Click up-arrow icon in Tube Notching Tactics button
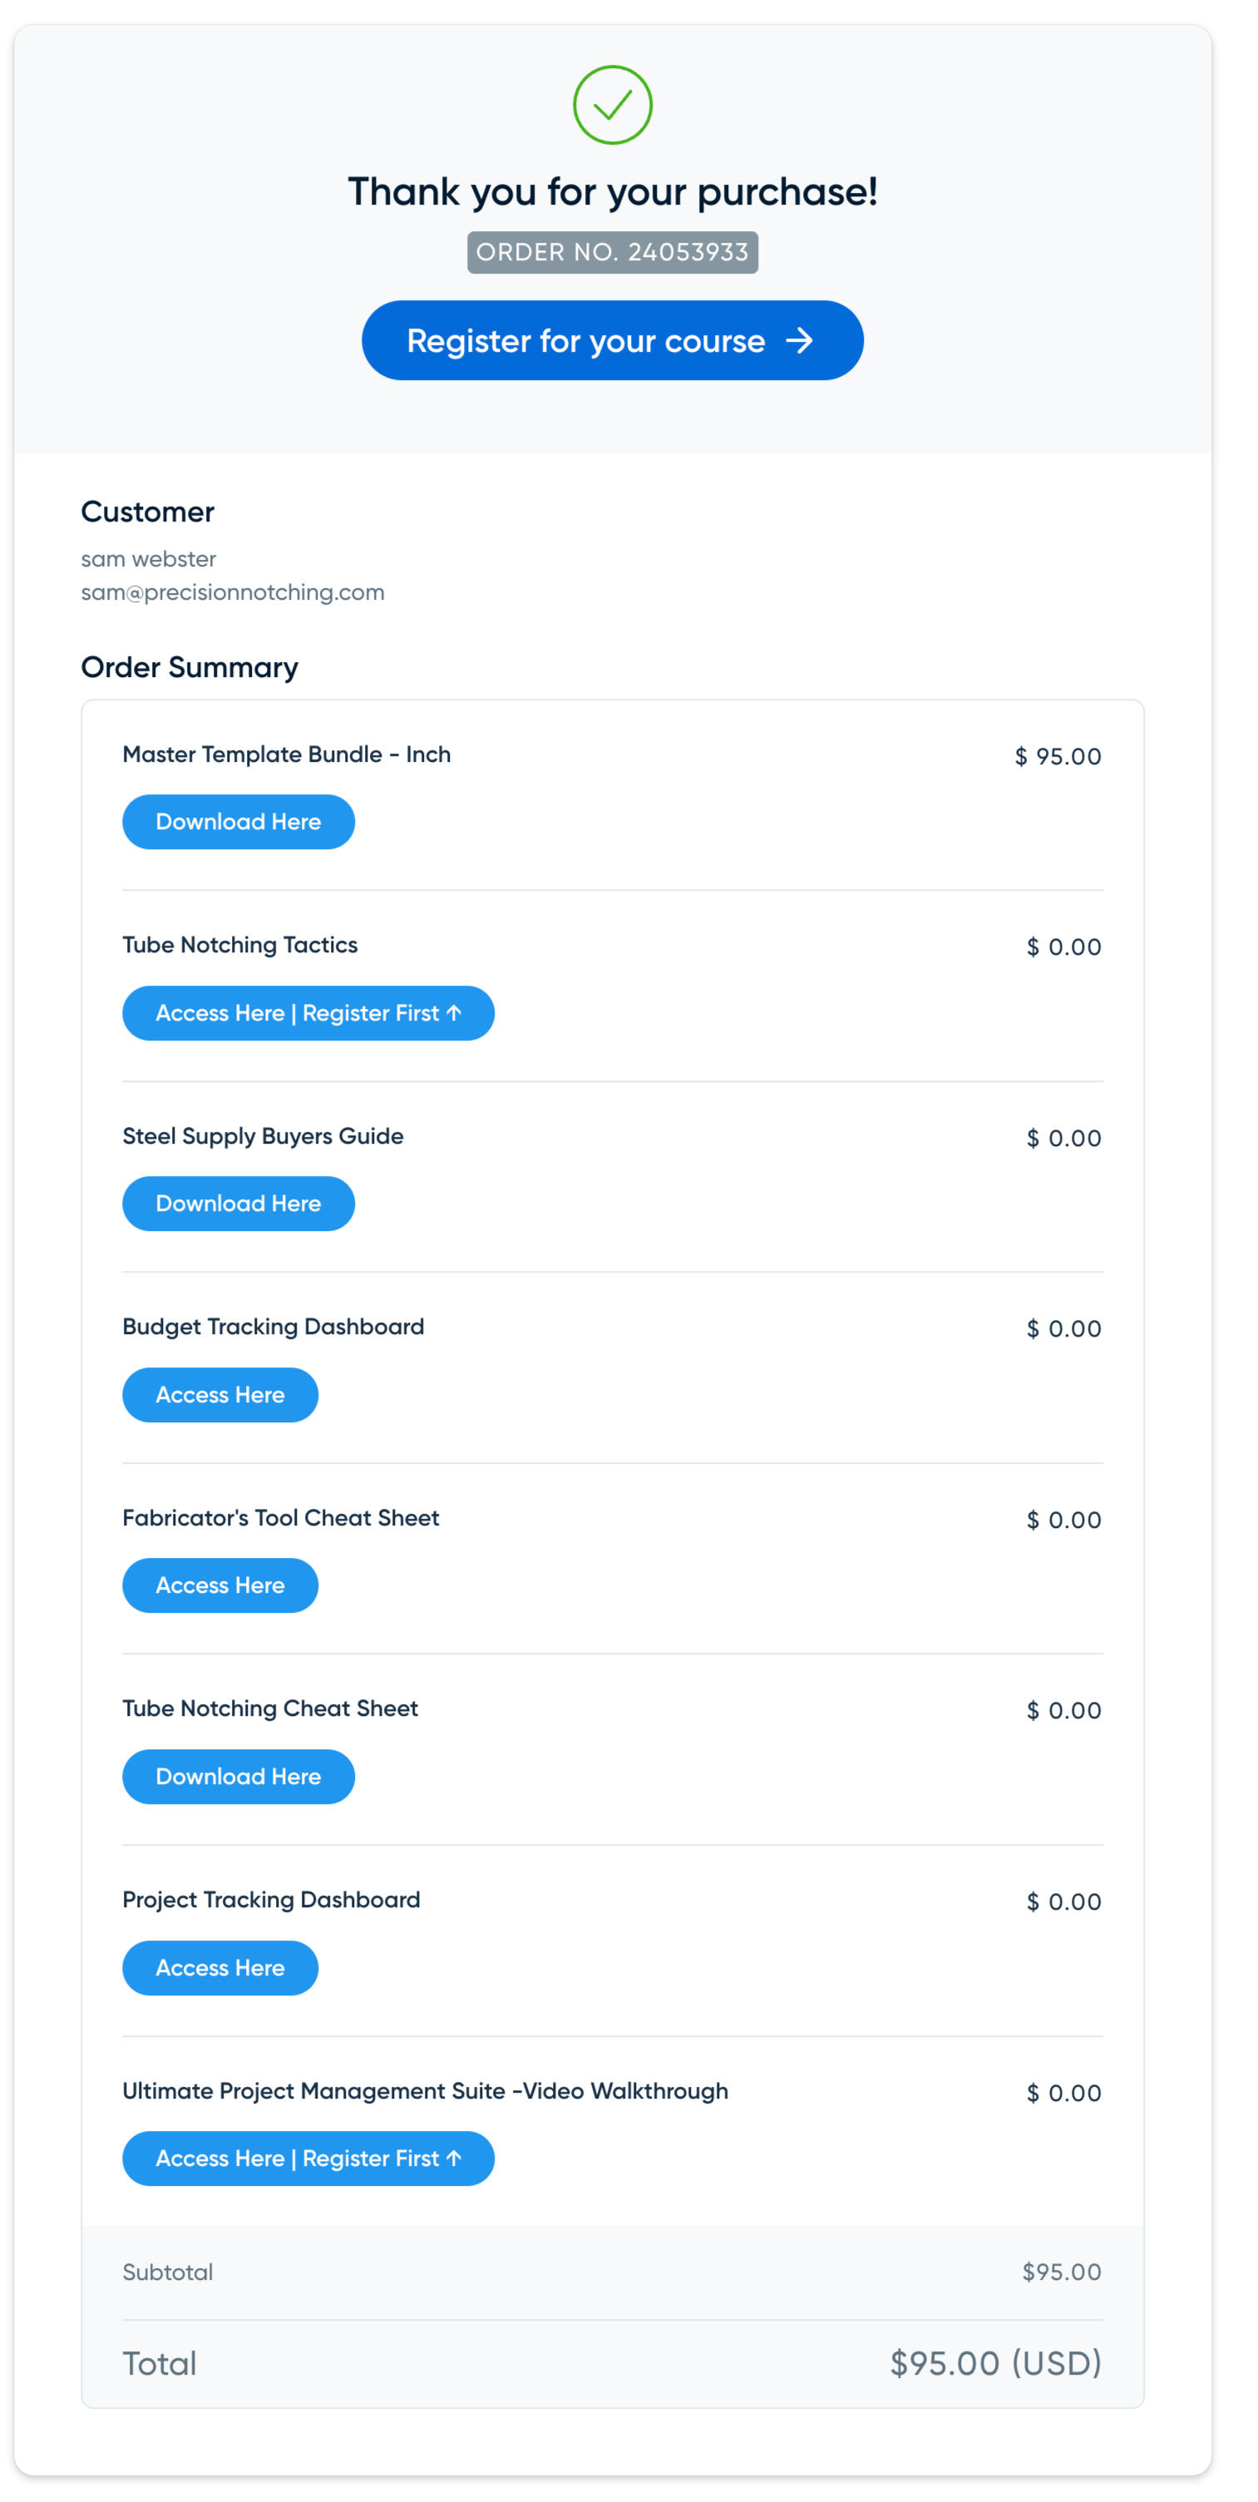Viewport: 1258px width, 2502px height. 453,1013
